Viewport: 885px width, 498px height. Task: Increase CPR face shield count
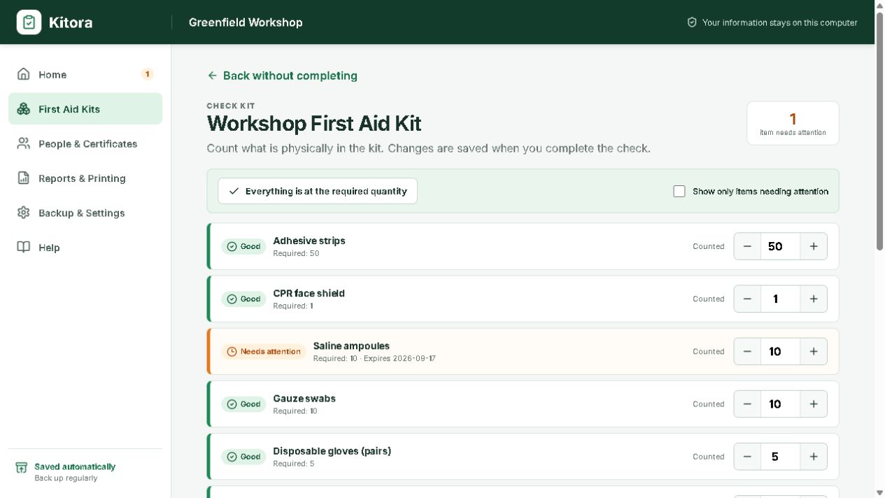point(814,299)
